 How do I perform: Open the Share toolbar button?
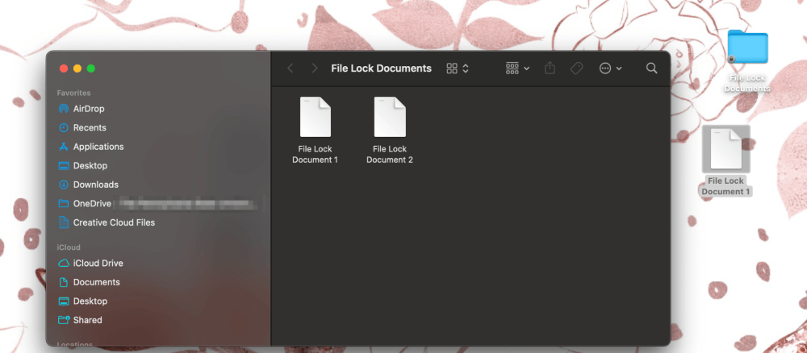[x=550, y=69]
